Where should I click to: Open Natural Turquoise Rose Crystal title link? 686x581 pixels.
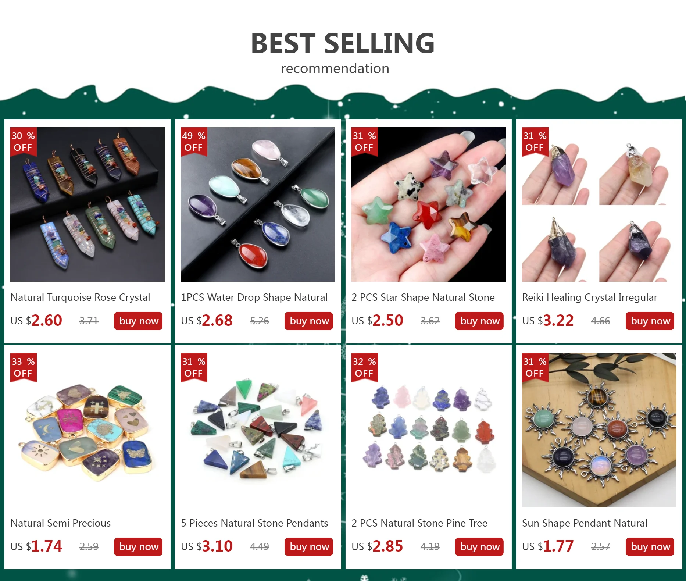[80, 297]
